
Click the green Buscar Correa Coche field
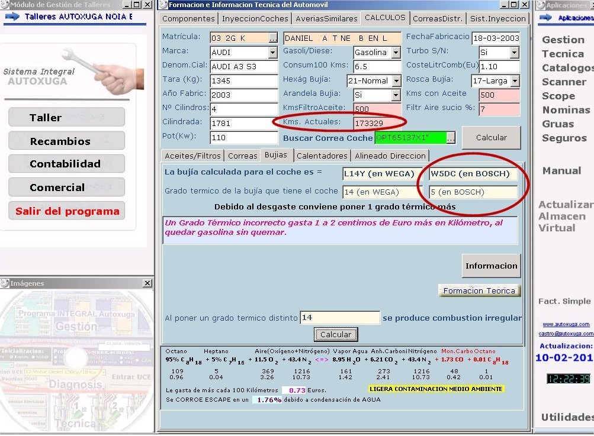[x=410, y=138]
